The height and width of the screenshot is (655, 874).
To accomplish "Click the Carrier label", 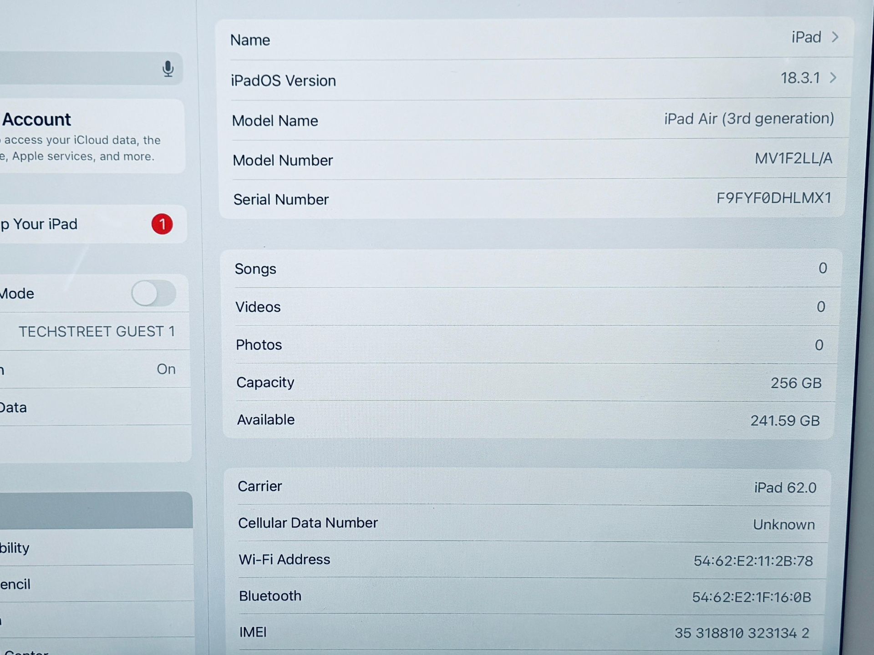I will [260, 486].
